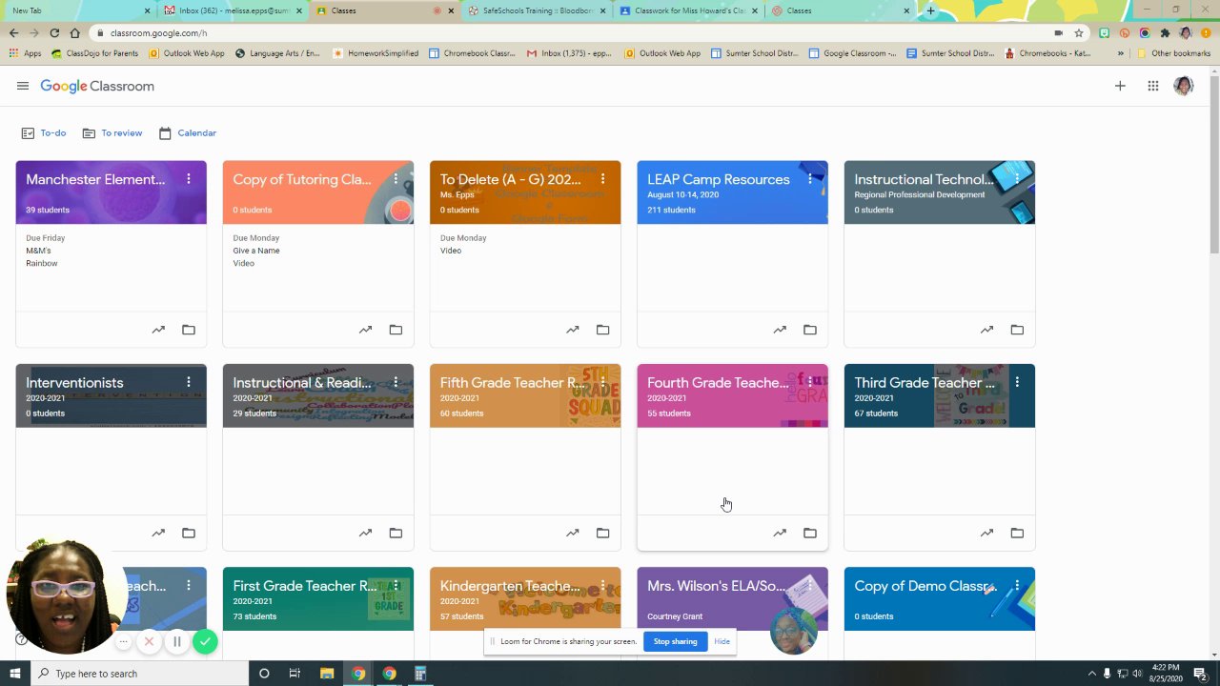Show more bookmarks with the chevron
The height and width of the screenshot is (686, 1220).
coord(1121,53)
